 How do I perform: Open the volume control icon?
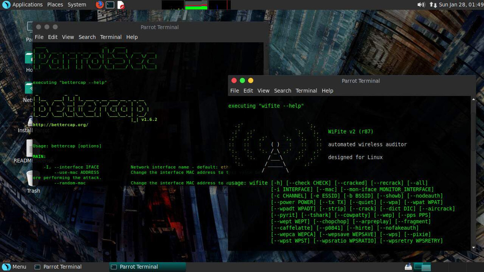421,5
